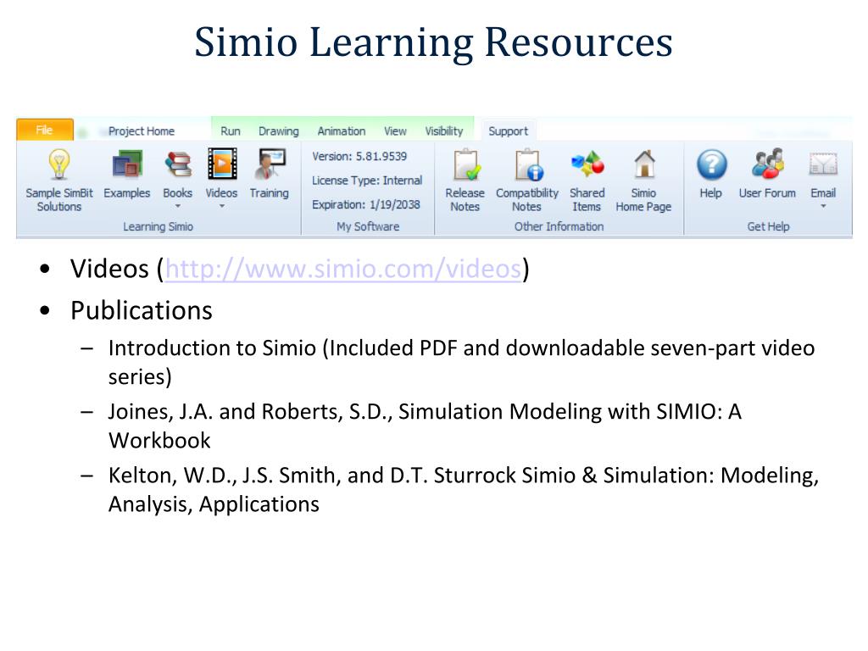This screenshot has width=868, height=651.
Task: Expand the Email dropdown arrow
Action: 823,207
